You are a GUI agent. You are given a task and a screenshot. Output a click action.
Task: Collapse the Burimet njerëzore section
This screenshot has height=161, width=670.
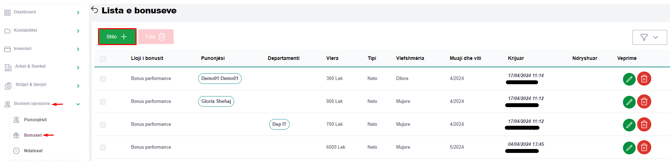(78, 104)
